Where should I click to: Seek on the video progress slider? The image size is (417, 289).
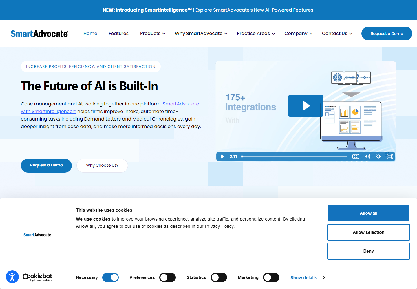tap(294, 156)
